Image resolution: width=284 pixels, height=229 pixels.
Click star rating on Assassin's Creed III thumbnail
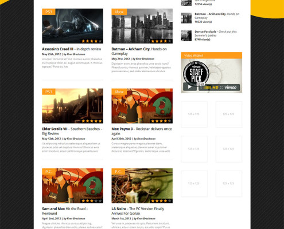point(92,41)
